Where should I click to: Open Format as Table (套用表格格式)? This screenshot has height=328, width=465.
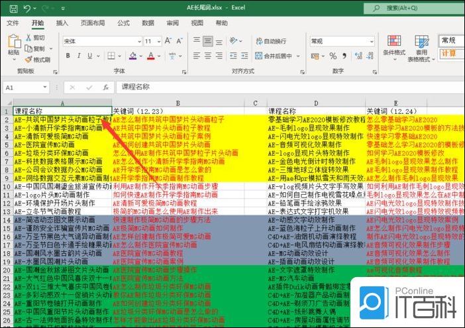421,48
